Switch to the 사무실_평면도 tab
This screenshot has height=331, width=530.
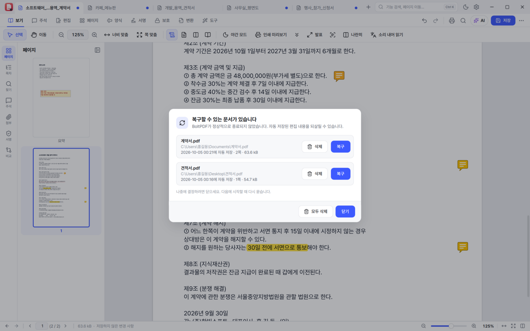click(x=257, y=8)
